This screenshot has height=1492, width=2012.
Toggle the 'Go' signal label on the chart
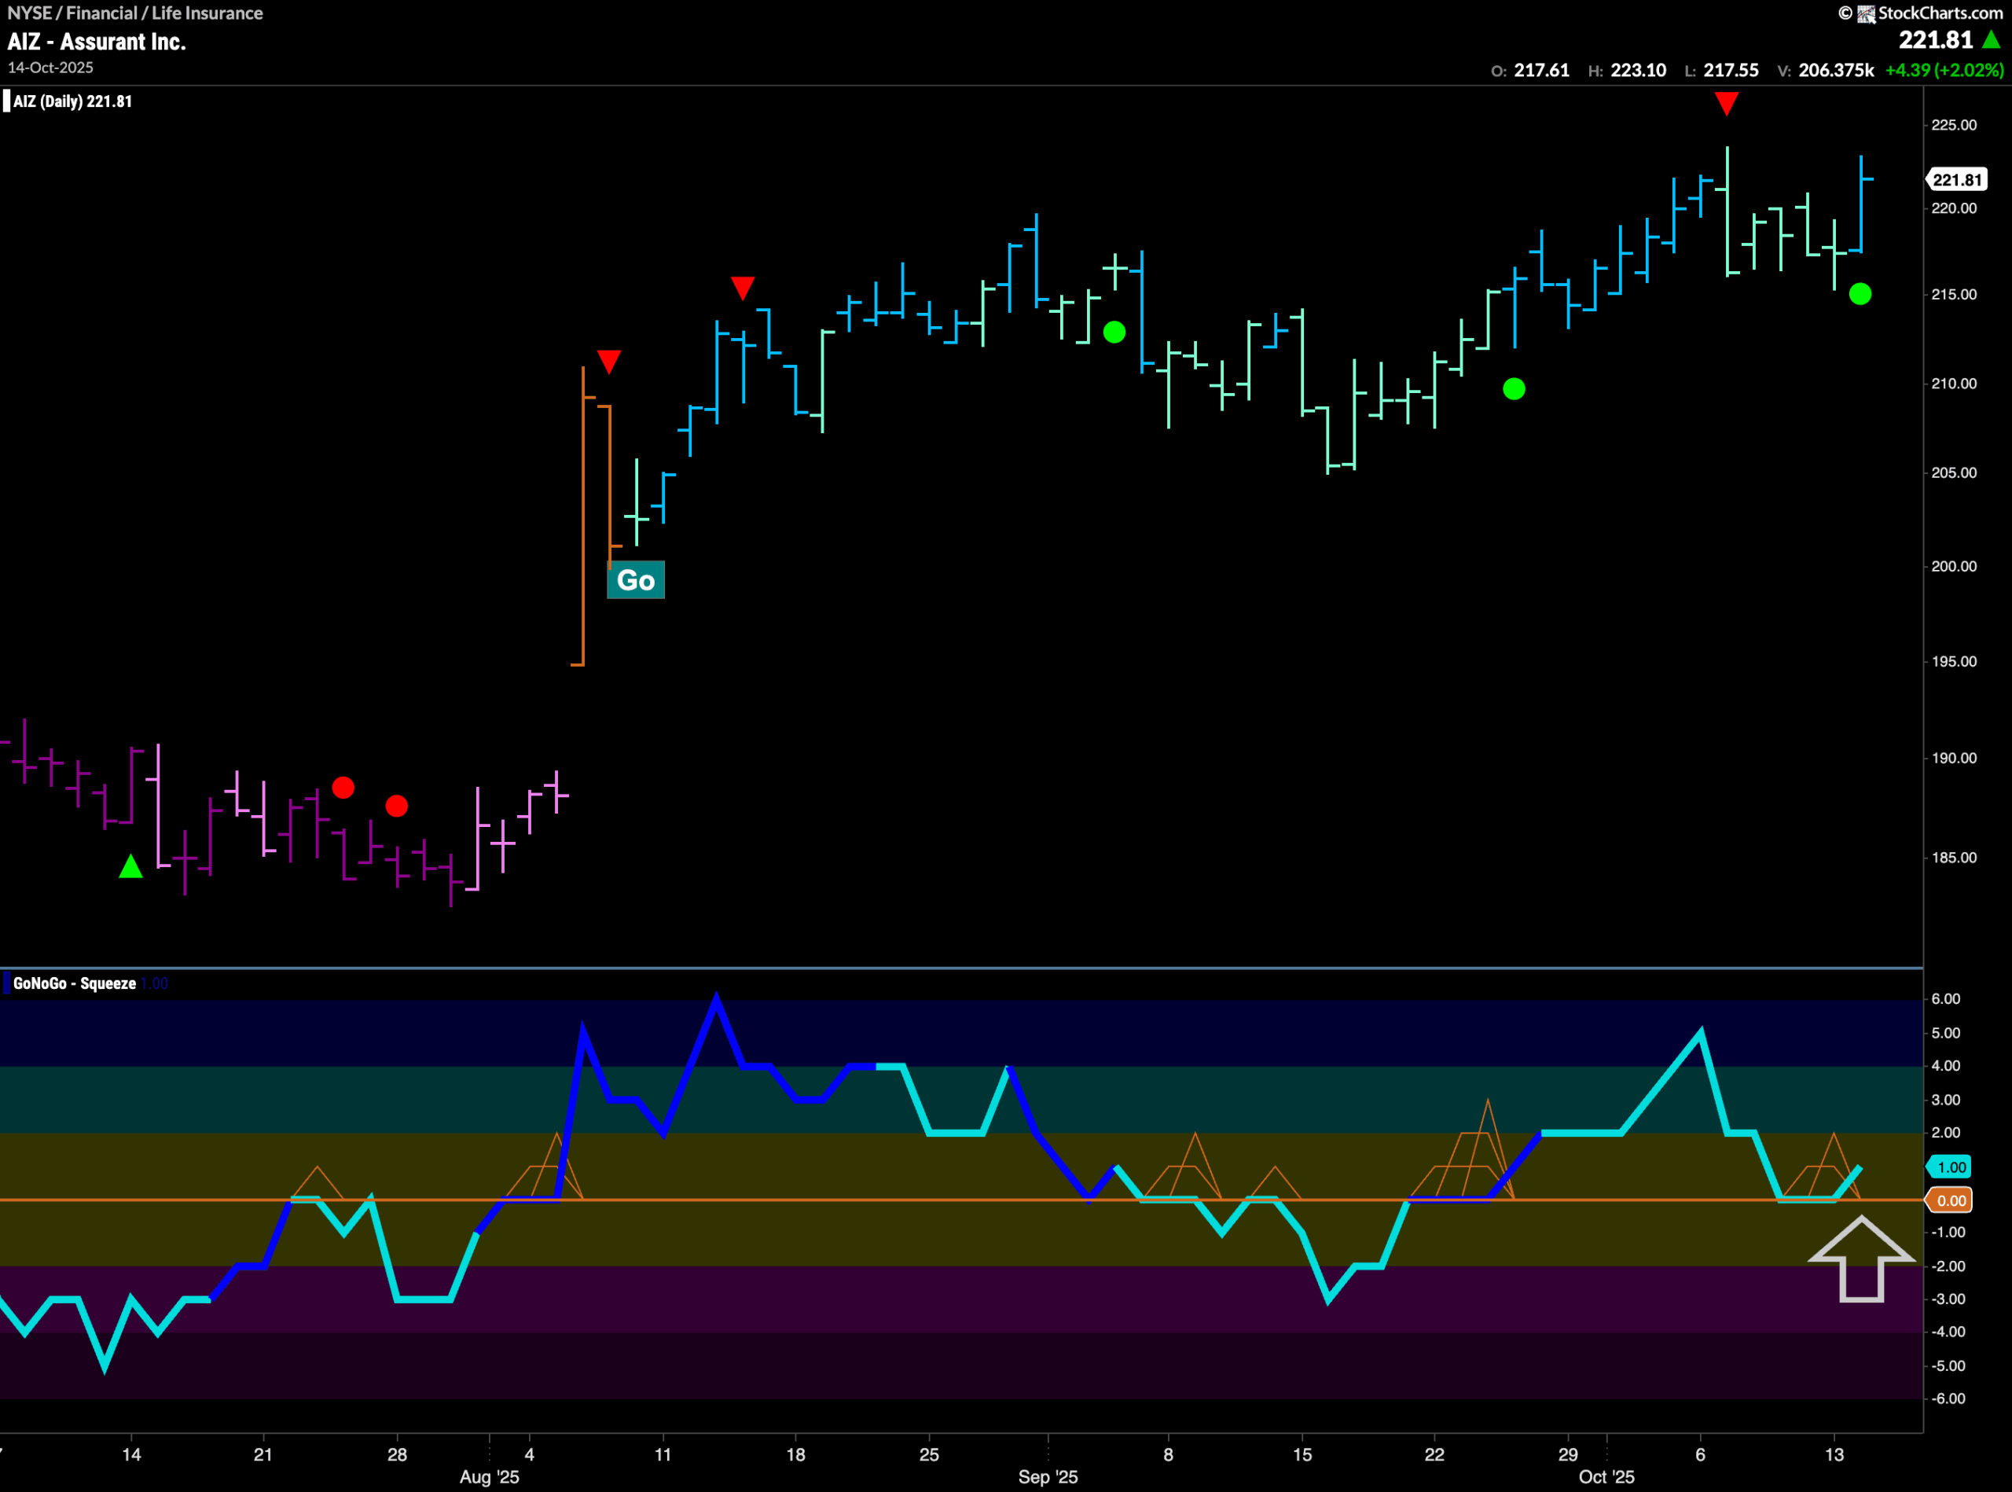click(x=636, y=580)
